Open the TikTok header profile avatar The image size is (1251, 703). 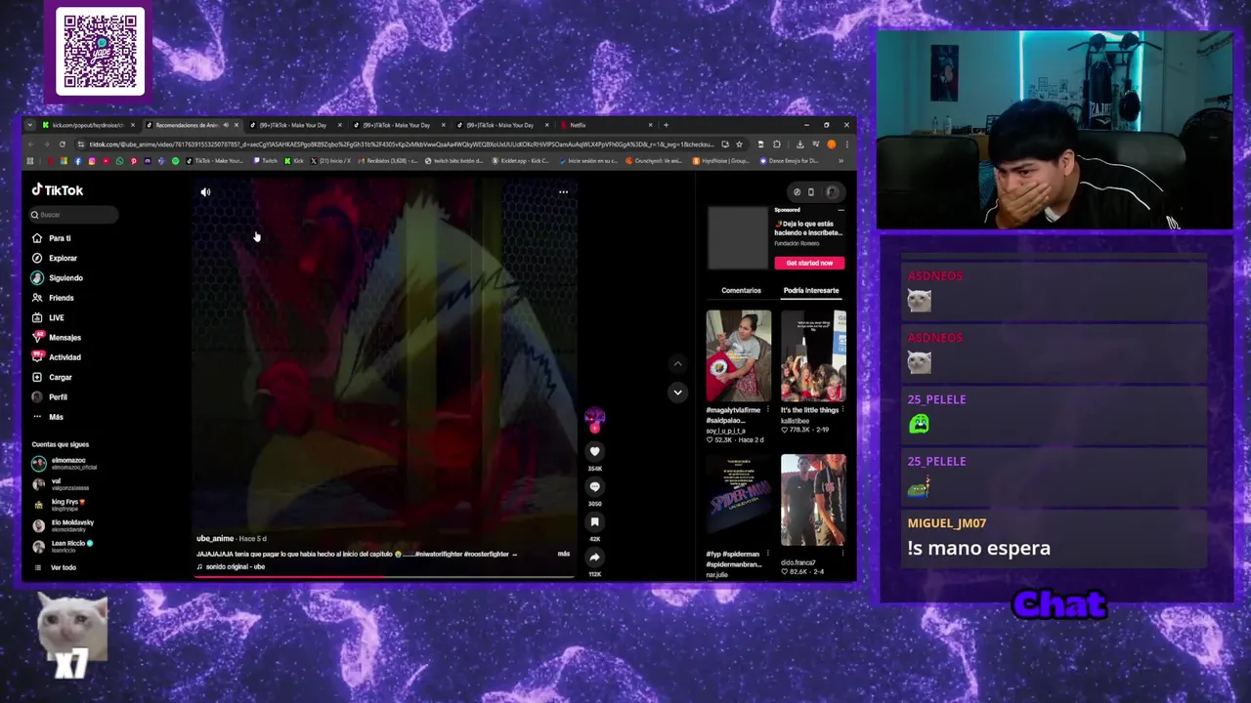832,192
